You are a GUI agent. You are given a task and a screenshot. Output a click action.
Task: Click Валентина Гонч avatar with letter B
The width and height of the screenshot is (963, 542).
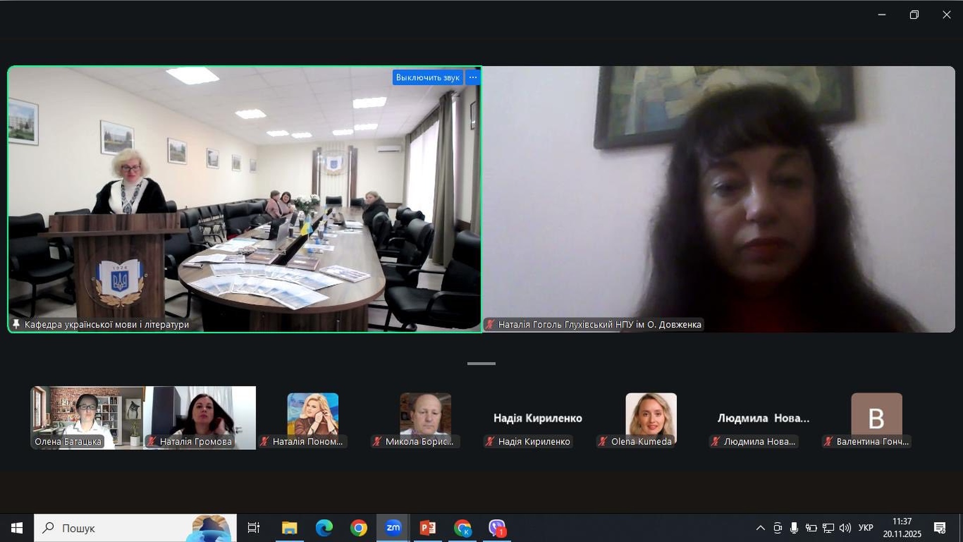[x=876, y=415]
